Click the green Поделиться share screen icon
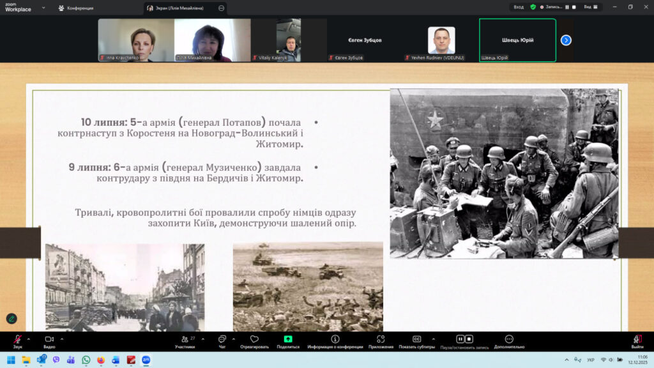This screenshot has width=654, height=368. 288,339
